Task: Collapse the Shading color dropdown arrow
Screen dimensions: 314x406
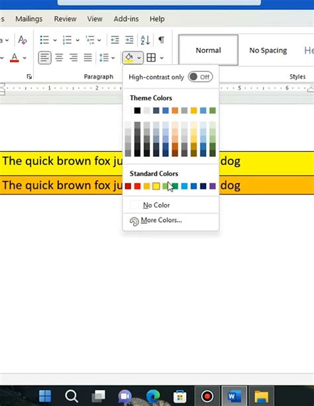Action: point(139,58)
